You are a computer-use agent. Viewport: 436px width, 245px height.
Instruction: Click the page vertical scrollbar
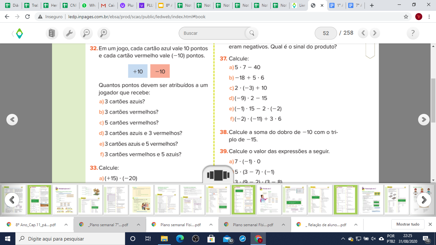coord(433,100)
